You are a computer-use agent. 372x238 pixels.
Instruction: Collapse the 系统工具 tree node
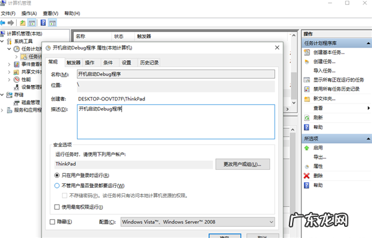[x=2, y=42]
